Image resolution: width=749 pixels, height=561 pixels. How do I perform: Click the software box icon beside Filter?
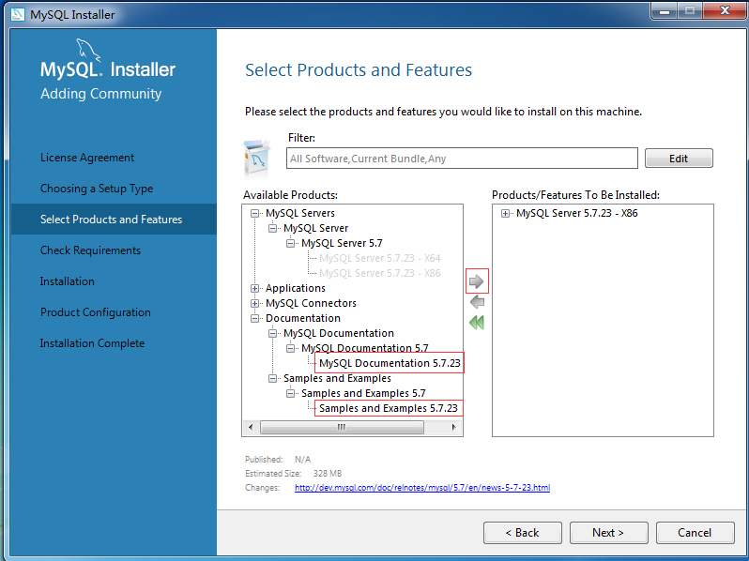coord(256,159)
